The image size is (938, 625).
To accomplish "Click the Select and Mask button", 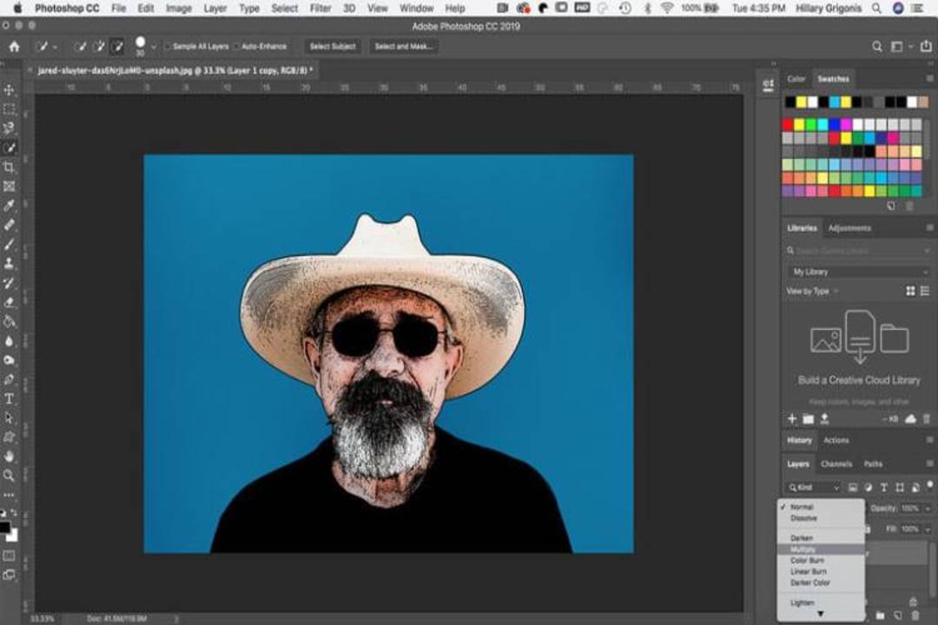I will [404, 46].
